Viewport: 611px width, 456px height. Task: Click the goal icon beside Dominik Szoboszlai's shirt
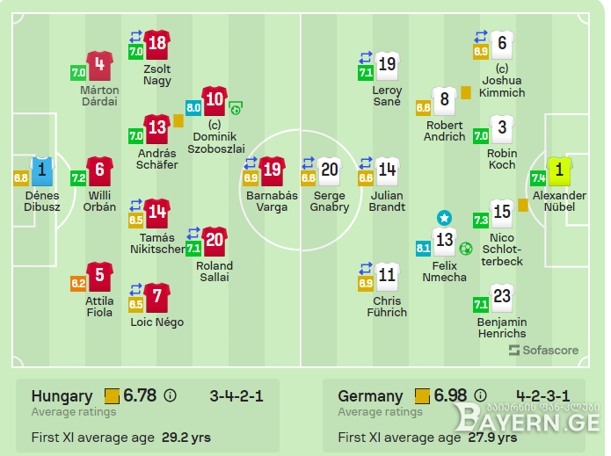click(236, 107)
